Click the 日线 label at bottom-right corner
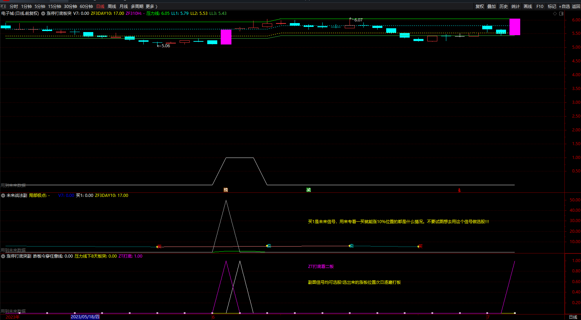The height and width of the screenshot is (320, 581). pos(573,317)
